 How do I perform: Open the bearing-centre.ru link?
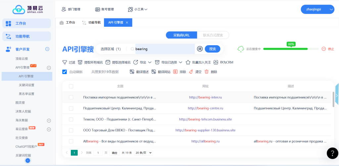(205, 108)
